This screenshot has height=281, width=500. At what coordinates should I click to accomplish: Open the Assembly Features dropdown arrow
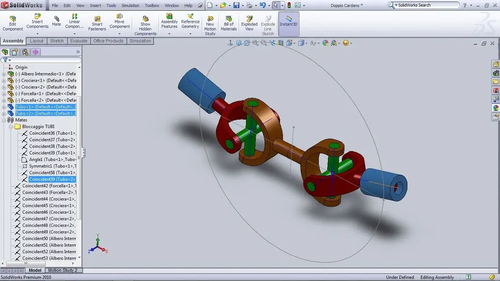coord(169,34)
